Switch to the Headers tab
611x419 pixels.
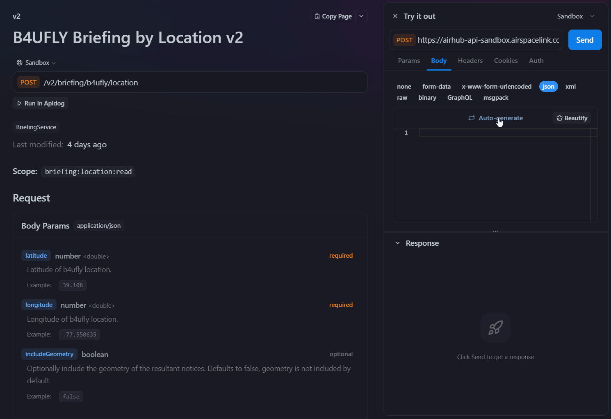click(x=470, y=60)
